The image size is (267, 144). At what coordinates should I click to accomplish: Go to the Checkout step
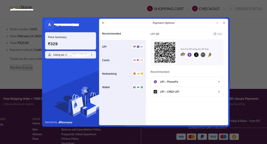[x=206, y=9]
